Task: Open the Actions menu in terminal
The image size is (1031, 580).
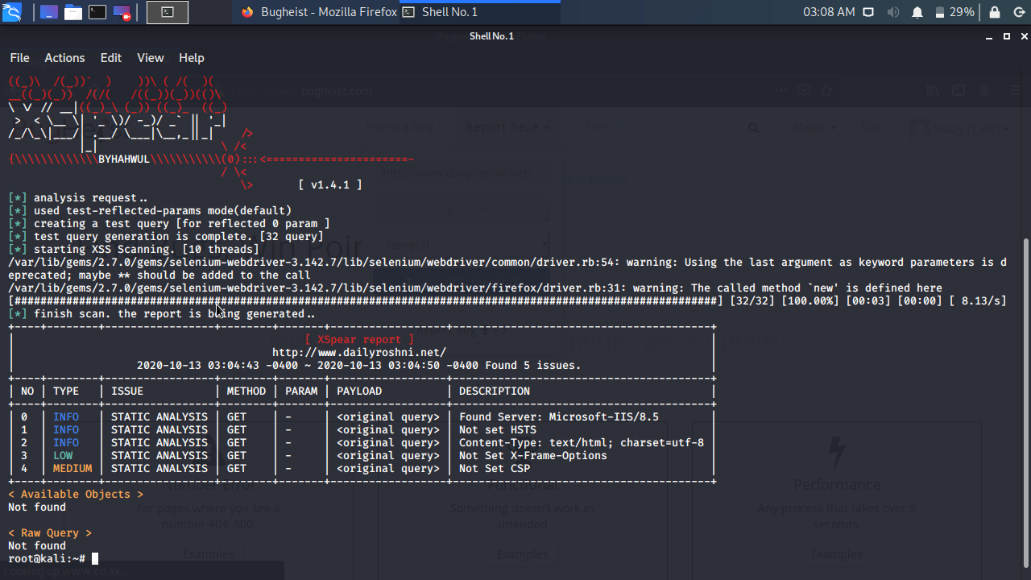Action: [x=64, y=58]
